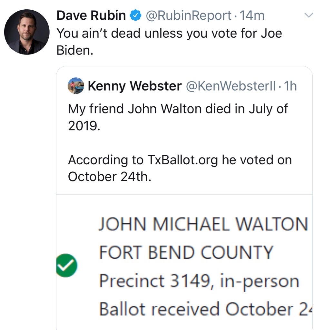314x330 pixels.
Task: Click the TxBallot.org sentence in quote
Action: [180, 160]
